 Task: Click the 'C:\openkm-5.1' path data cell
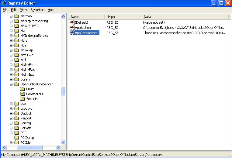point(185,28)
